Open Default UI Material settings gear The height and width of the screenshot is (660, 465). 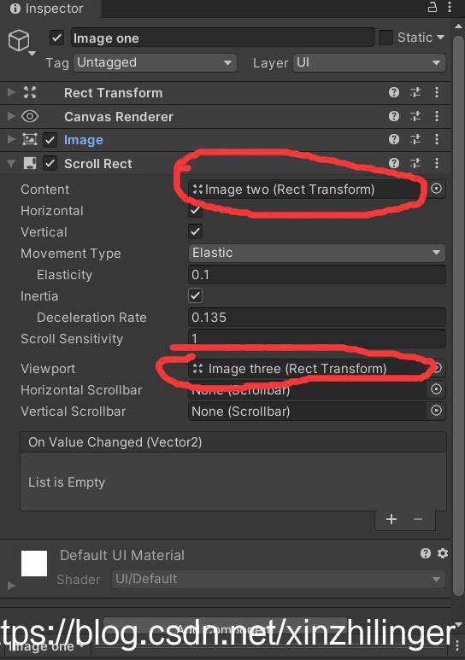point(443,553)
